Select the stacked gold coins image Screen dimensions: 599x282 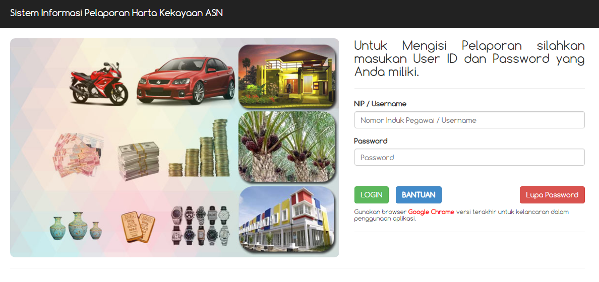tap(199, 148)
